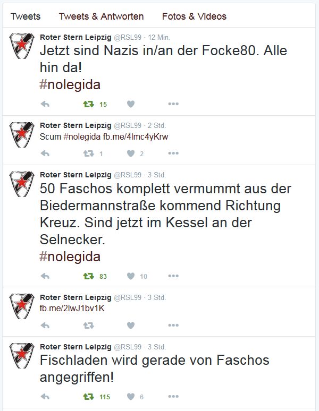Reply to the fb.me/2lwJ1bv1K tweet
The height and width of the screenshot is (411, 319).
tap(45, 325)
